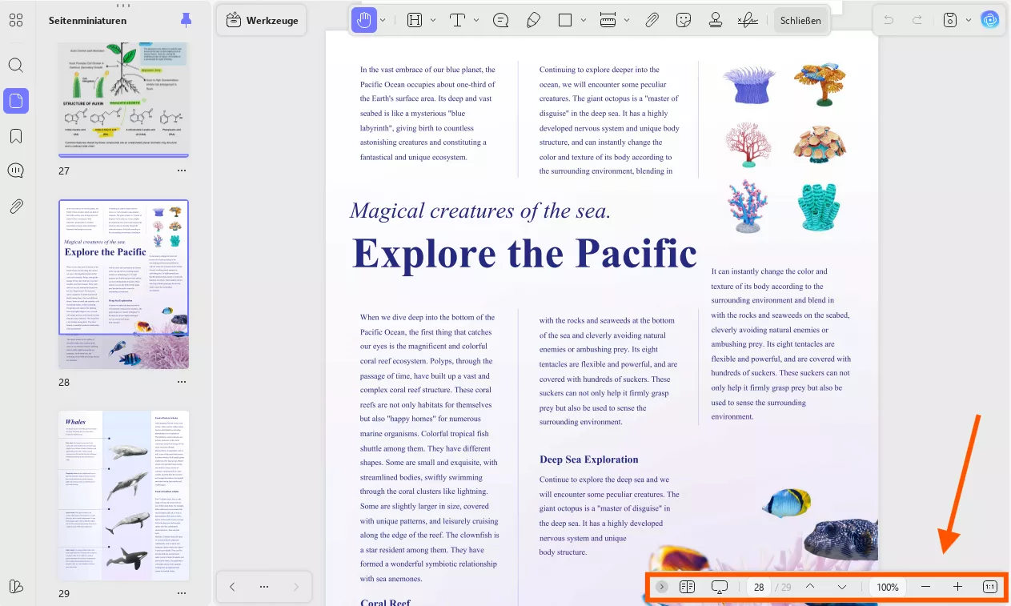
Task: Select the text box T tool
Action: [457, 20]
